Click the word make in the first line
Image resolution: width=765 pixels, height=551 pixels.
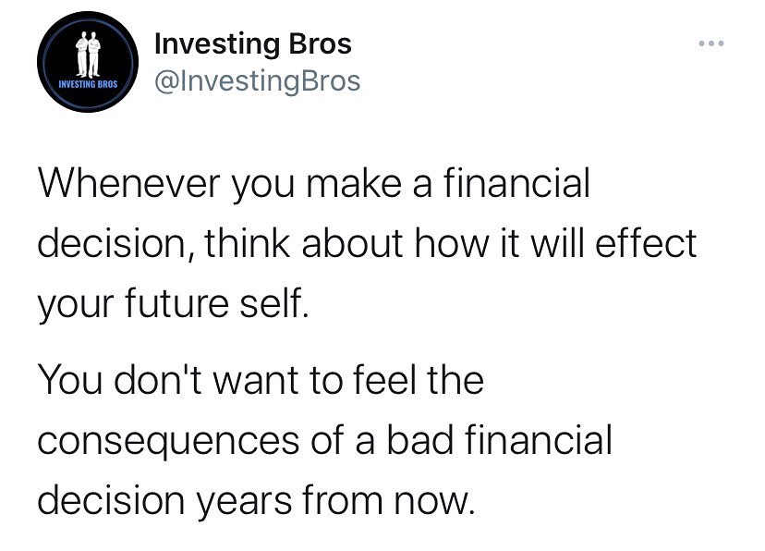pos(353,183)
